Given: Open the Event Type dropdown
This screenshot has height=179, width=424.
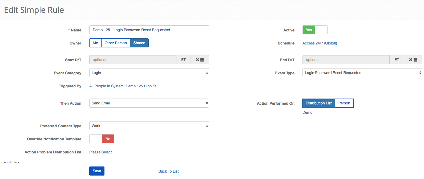Looking at the screenshot, I should [x=362, y=73].
